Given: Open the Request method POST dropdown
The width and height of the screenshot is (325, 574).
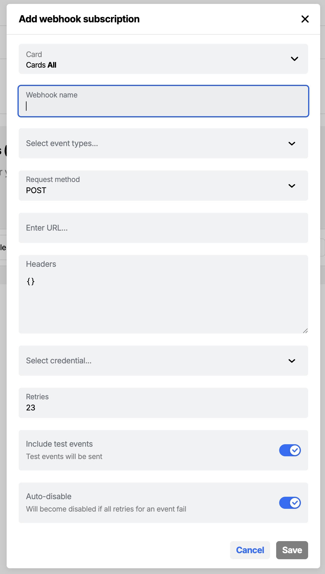Looking at the screenshot, I should [x=163, y=186].
